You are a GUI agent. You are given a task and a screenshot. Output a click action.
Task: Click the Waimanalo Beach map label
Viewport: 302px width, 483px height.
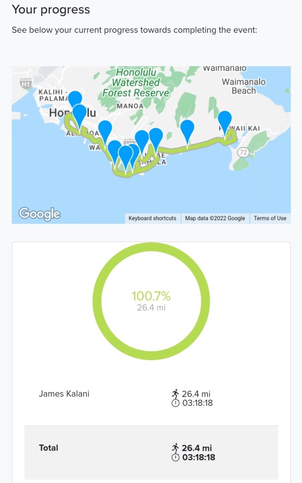tap(244, 86)
